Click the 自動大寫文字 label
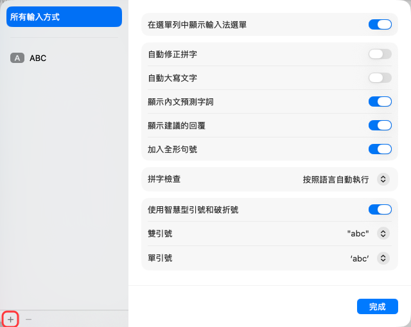 [173, 78]
